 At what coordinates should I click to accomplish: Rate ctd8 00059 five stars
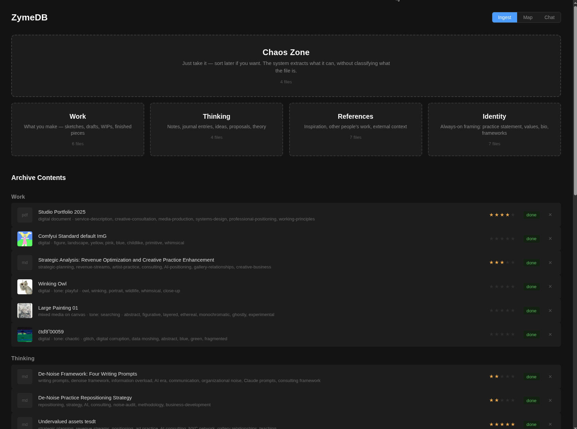513,334
